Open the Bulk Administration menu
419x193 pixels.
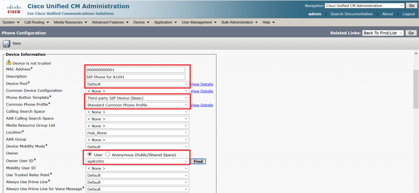[x=240, y=22]
